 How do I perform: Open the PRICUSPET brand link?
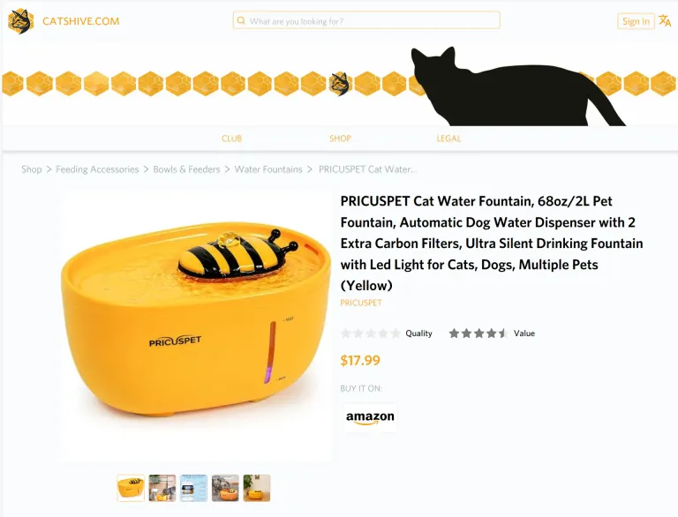pyautogui.click(x=361, y=303)
